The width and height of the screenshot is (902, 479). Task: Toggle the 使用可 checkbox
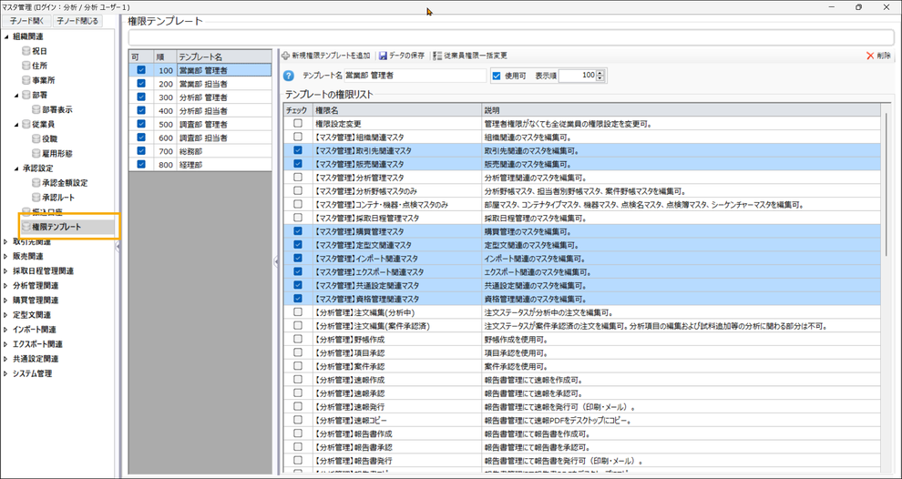click(x=497, y=76)
